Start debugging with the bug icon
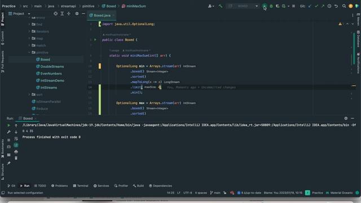Viewport: 361px width, 203px height. click(271, 6)
